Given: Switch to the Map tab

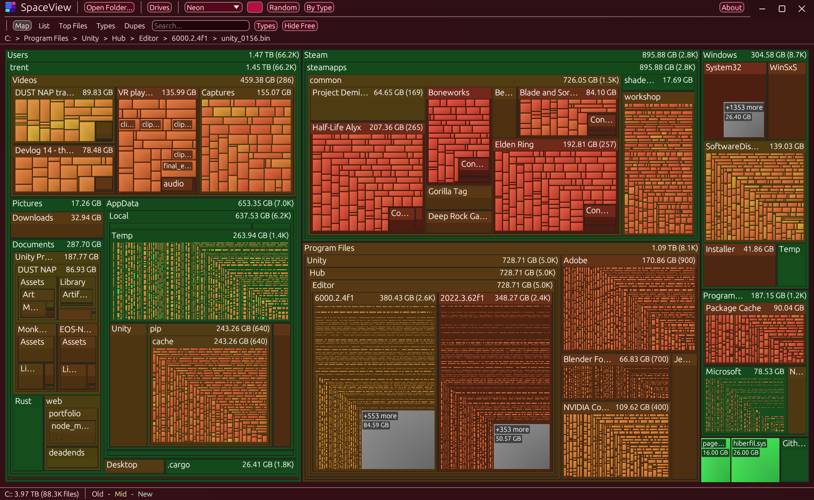Looking at the screenshot, I should tap(22, 26).
